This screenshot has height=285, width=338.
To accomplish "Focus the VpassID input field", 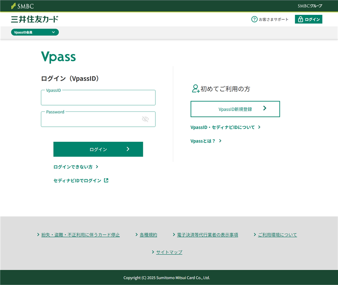I will (x=98, y=98).
